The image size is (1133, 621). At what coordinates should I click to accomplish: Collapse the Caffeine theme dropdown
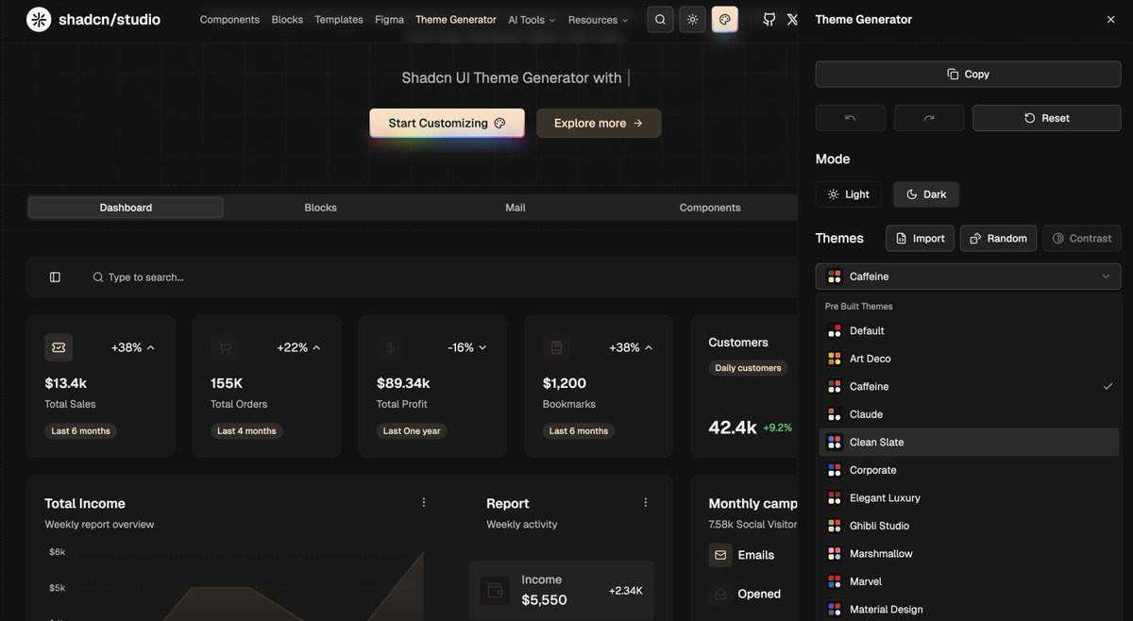[969, 277]
